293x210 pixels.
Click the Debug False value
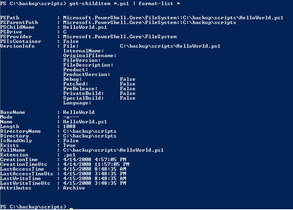click(x=128, y=79)
